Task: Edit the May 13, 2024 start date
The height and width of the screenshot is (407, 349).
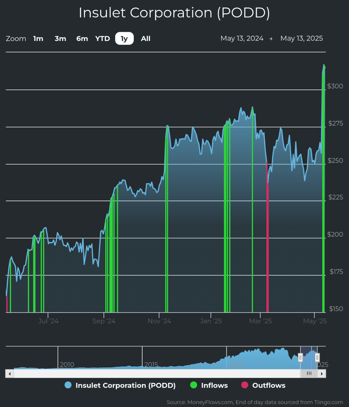Action: tap(242, 38)
